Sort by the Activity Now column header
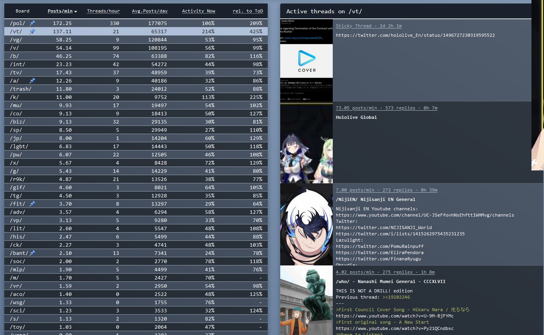The height and width of the screenshot is (335, 544). (198, 11)
